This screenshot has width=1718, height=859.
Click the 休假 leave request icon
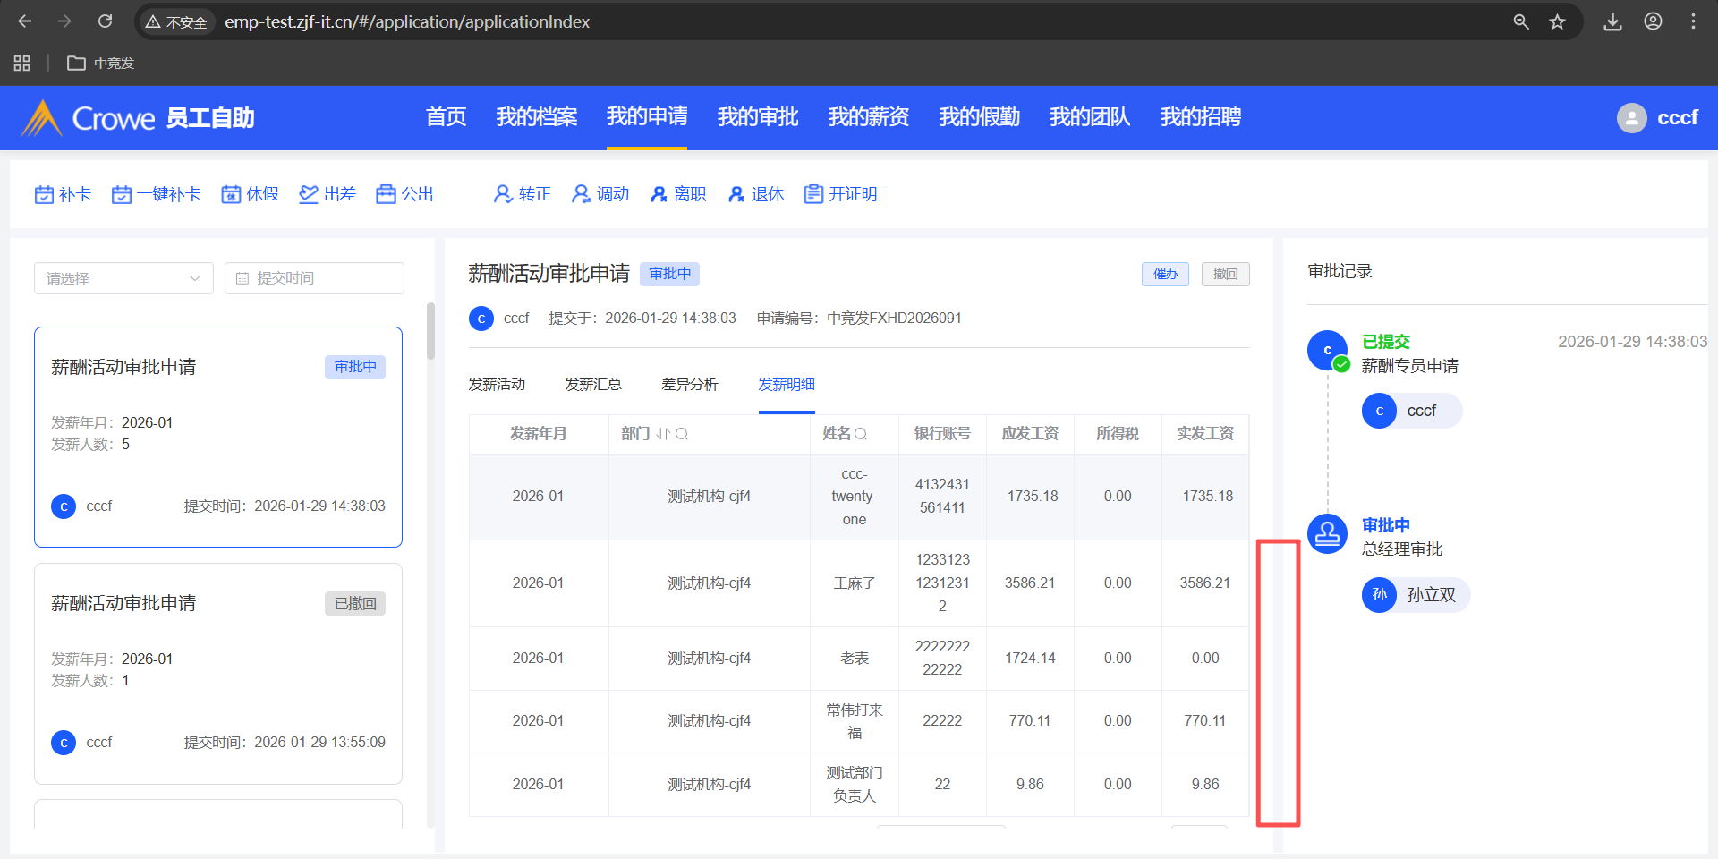point(231,194)
